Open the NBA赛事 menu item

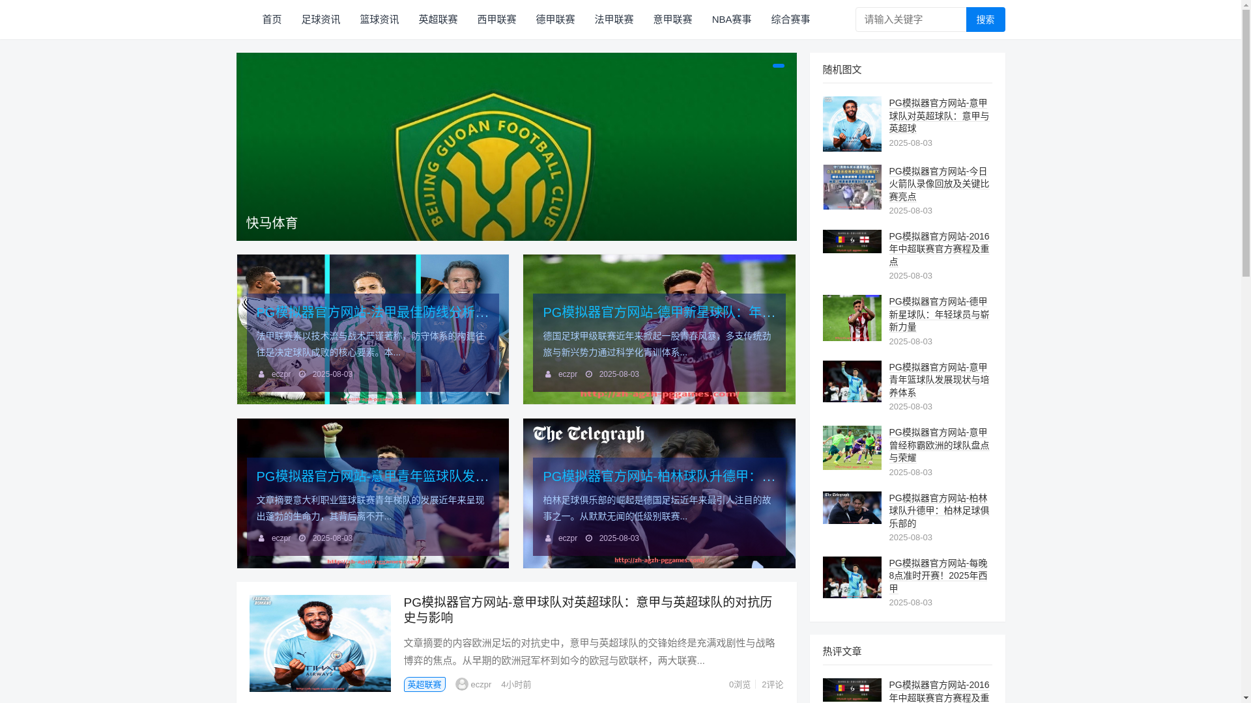pos(732,20)
